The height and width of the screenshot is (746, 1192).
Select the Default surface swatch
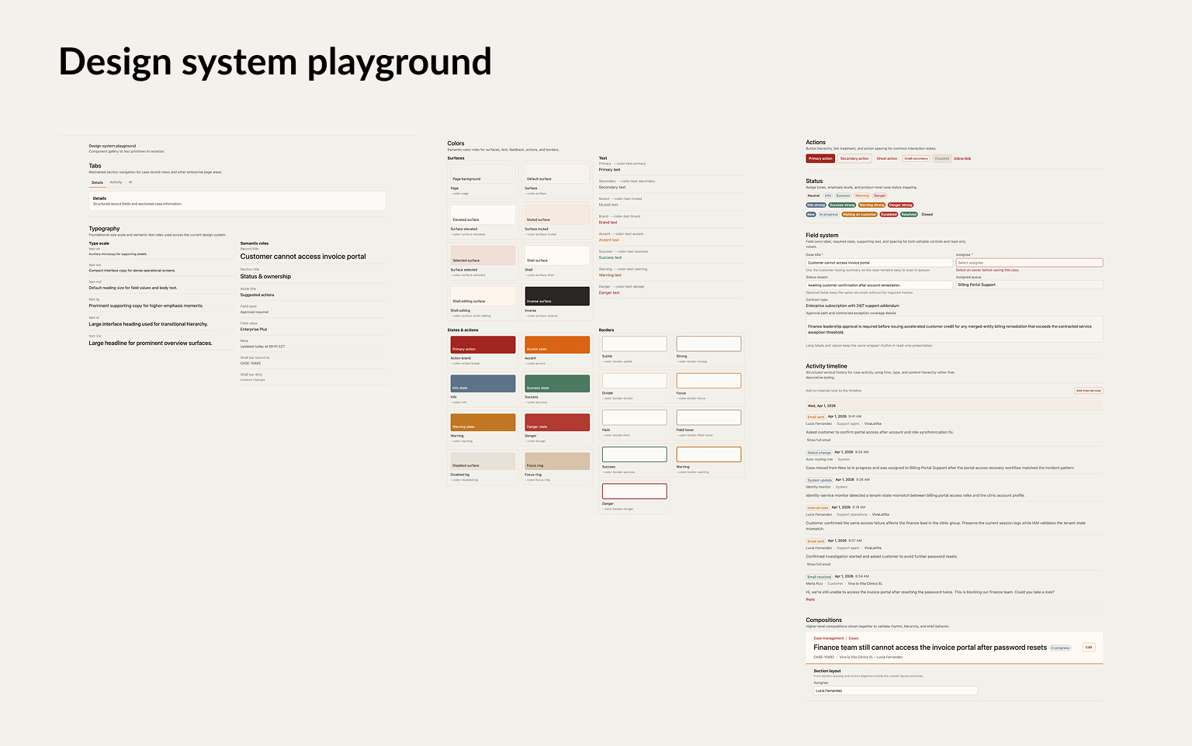[557, 173]
